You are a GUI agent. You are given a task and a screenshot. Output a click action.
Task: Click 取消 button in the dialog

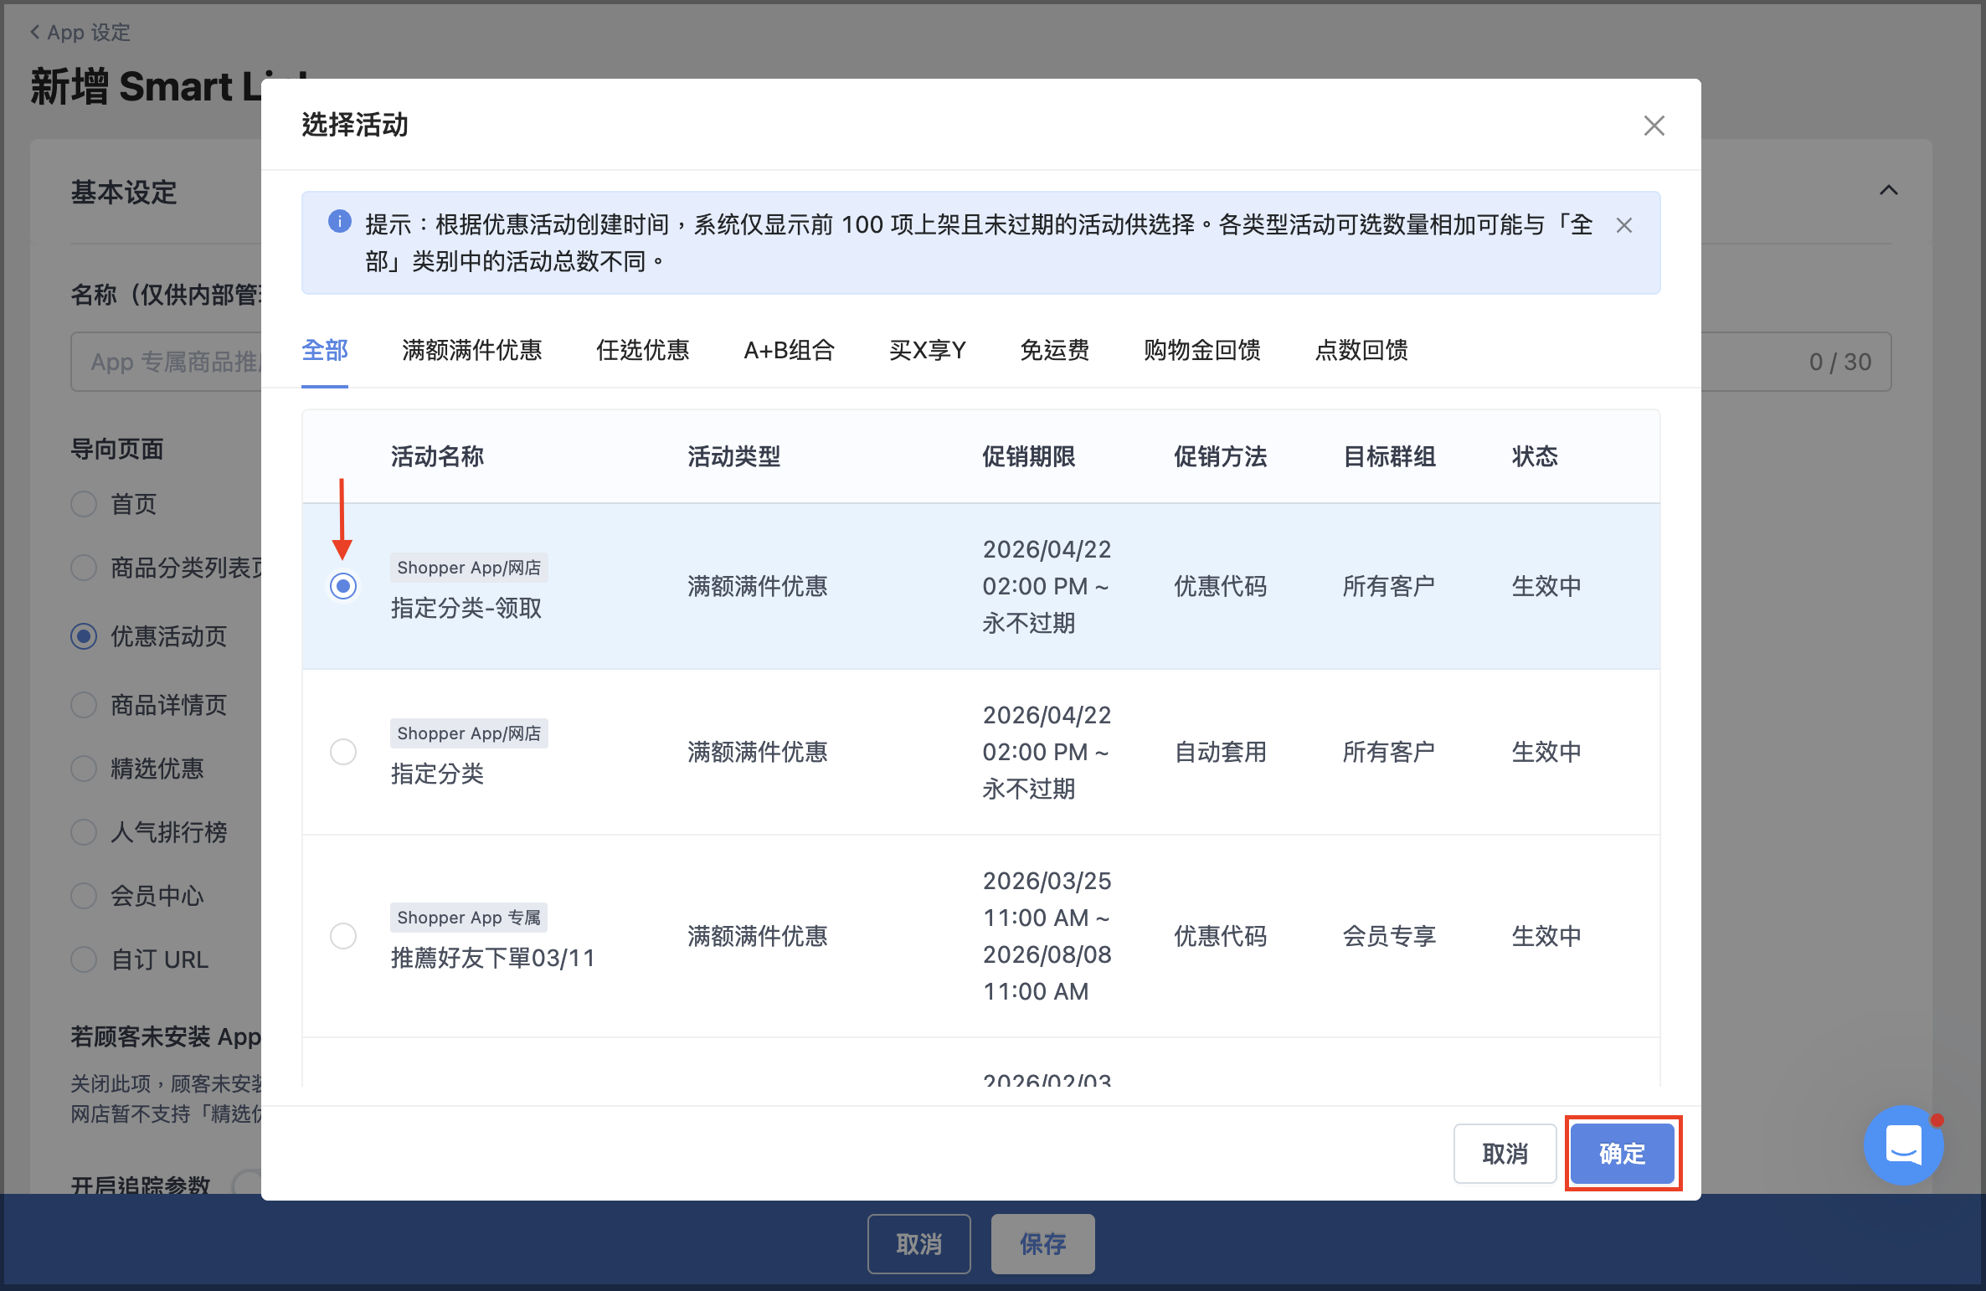coord(1505,1154)
